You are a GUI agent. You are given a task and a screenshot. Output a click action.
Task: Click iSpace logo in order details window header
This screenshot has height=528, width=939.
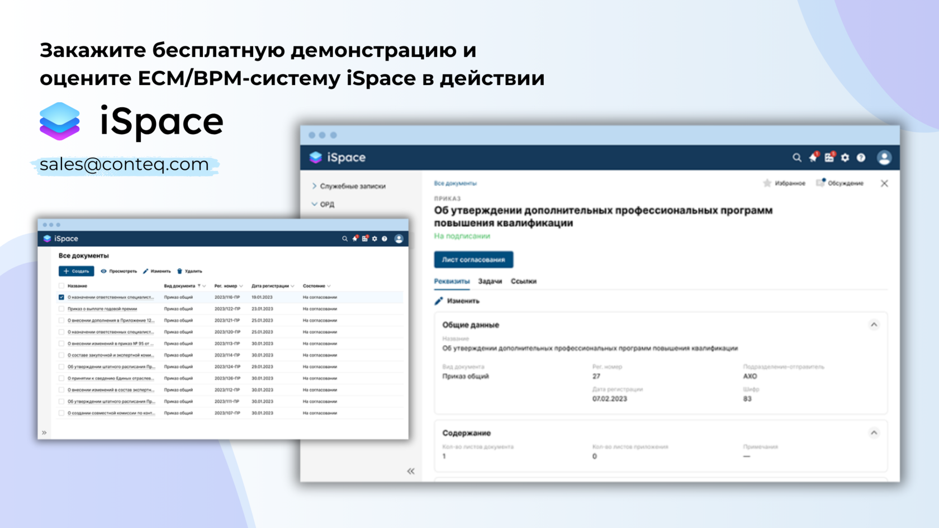tap(338, 158)
